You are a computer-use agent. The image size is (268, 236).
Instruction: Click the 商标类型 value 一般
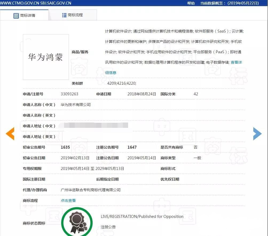197,158
